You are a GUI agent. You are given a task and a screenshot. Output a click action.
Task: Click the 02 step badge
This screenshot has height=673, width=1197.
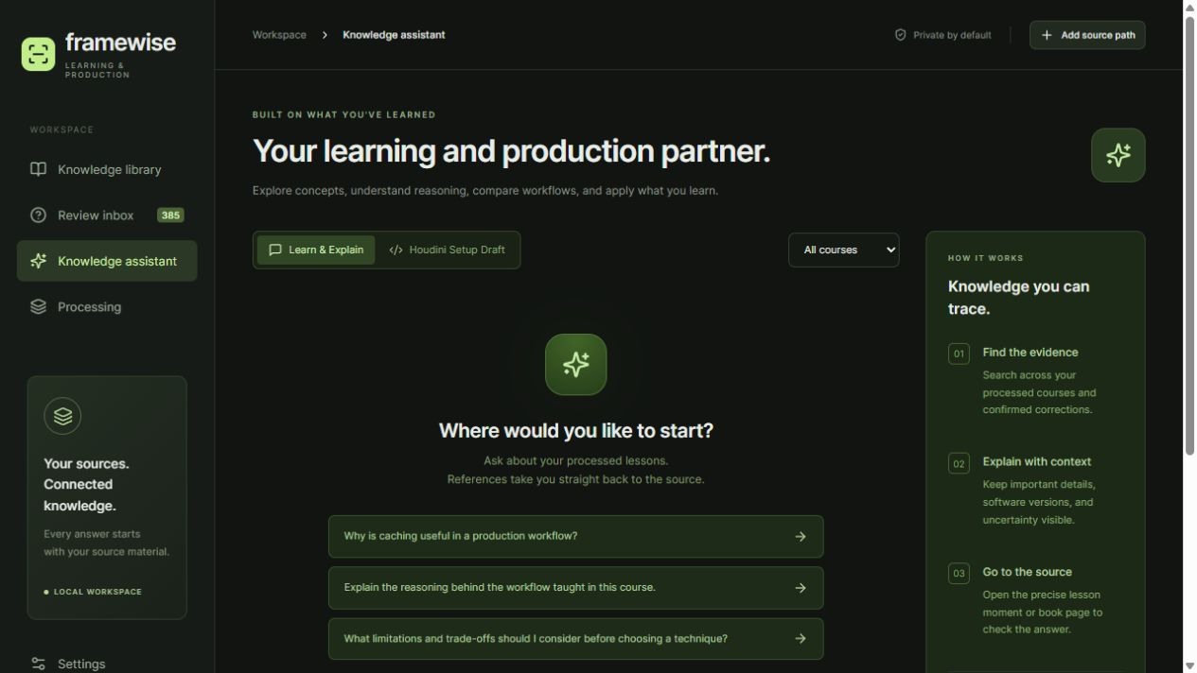[x=959, y=463]
